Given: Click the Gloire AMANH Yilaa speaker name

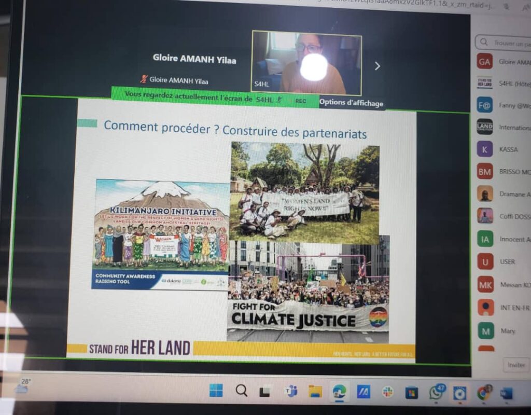Looking at the screenshot, I should (x=194, y=59).
